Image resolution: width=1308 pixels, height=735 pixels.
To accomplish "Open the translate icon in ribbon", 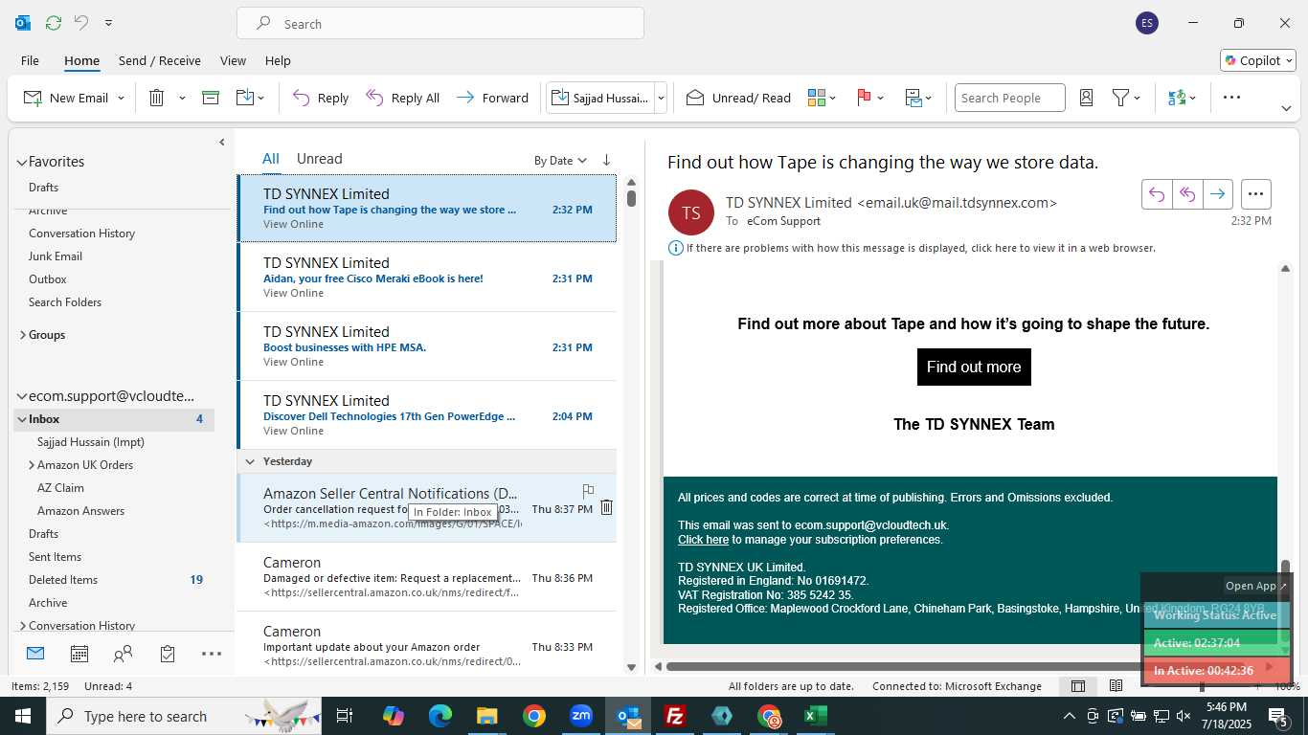I will point(1178,98).
